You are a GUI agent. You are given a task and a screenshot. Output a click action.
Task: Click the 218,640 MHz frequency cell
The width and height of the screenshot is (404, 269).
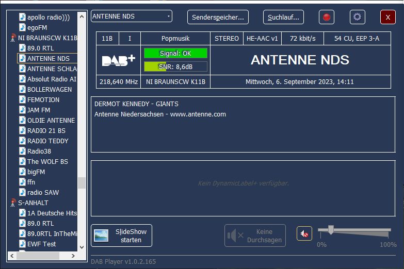[x=119, y=82]
